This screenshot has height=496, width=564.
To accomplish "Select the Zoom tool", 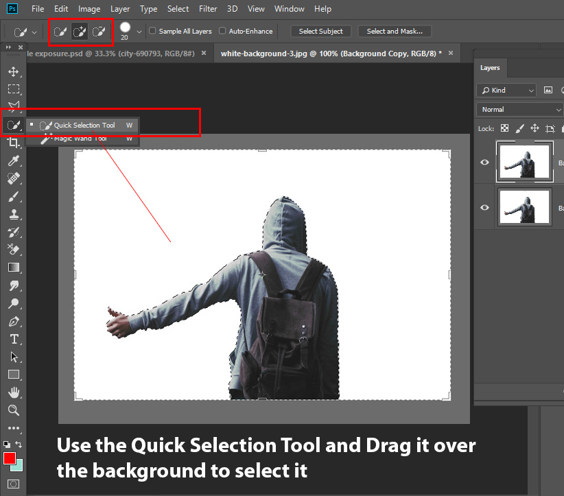I will 14,411.
